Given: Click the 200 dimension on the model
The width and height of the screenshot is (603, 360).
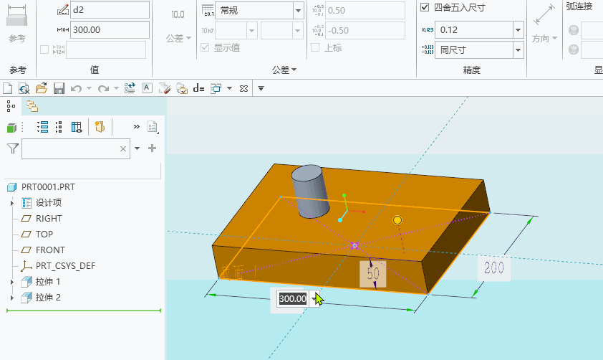Looking at the screenshot, I should pyautogui.click(x=493, y=267).
